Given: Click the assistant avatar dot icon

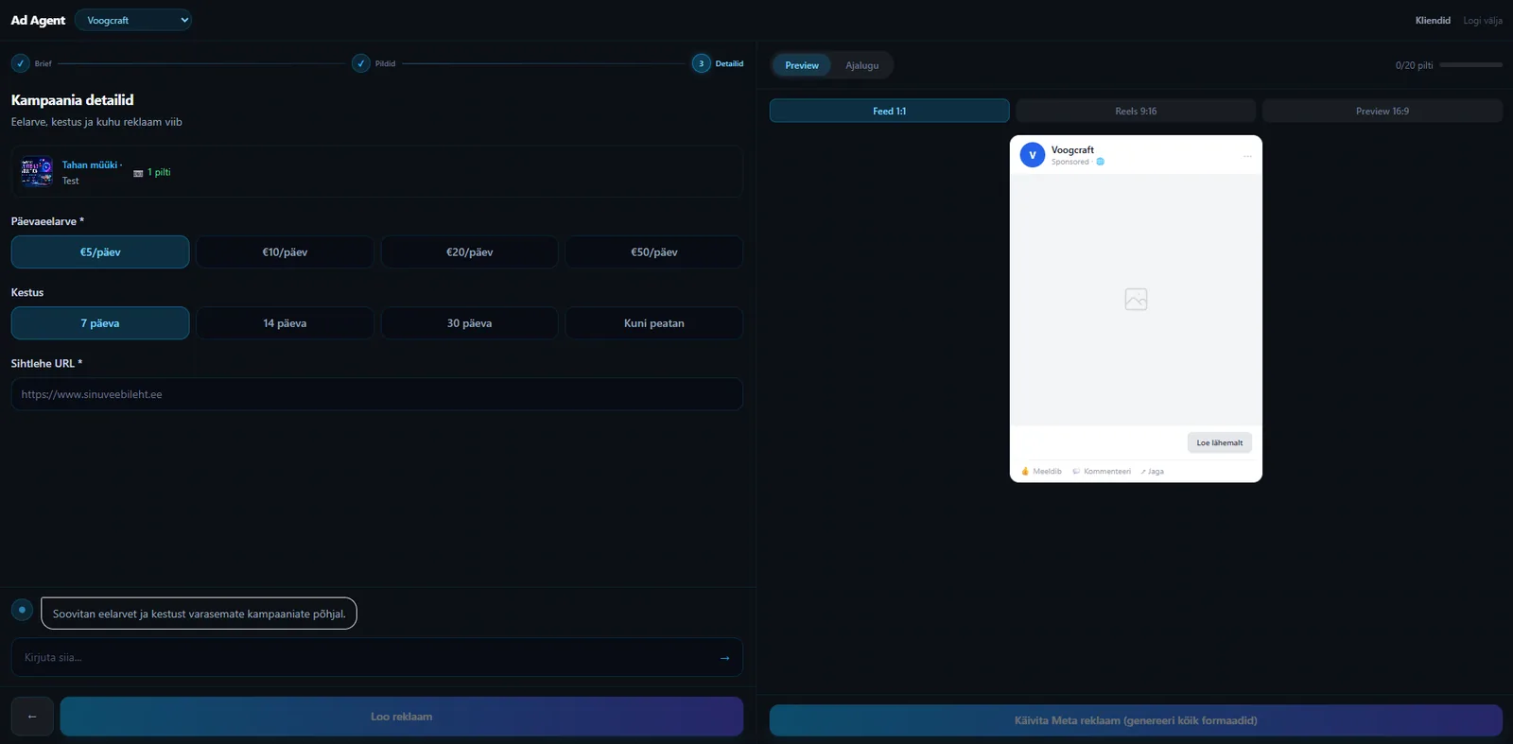Looking at the screenshot, I should point(22,610).
